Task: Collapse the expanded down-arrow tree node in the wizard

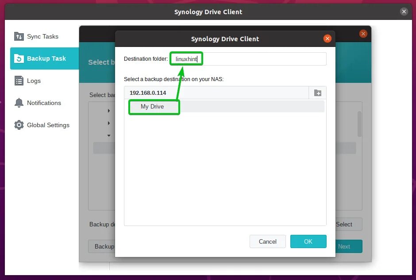Action: pos(108,136)
